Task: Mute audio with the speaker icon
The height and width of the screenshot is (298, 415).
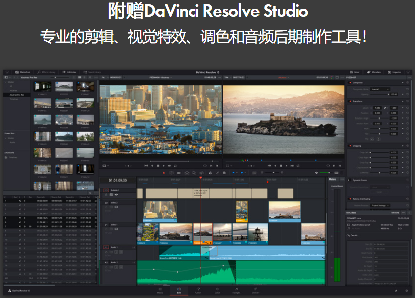Action: click(316, 173)
